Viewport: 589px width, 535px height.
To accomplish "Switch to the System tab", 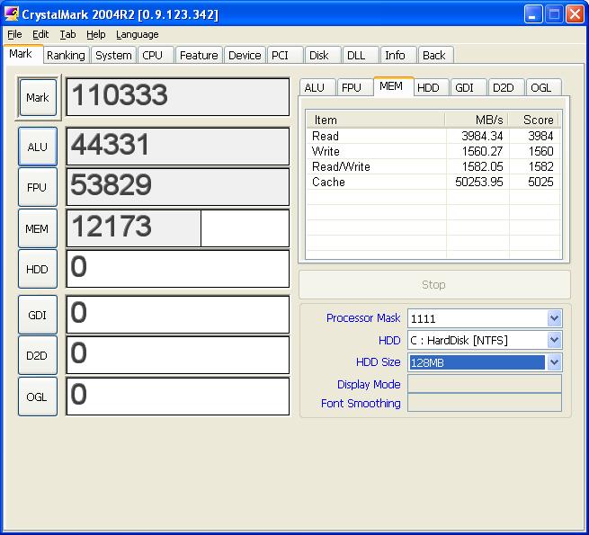I will tap(113, 55).
